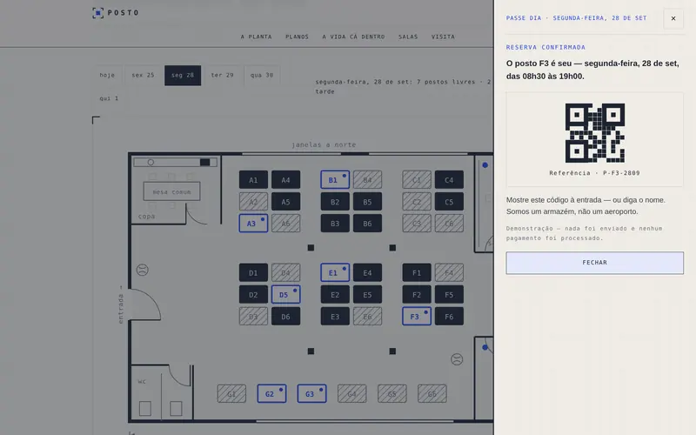Click desk D2
Viewport: 696px width, 435px height.
[x=253, y=294]
